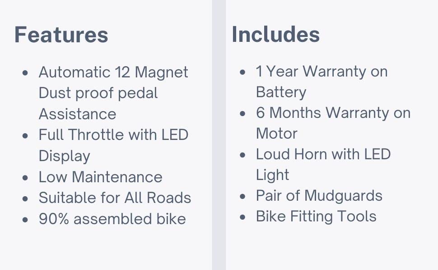Click the Features heading

pyautogui.click(x=61, y=35)
